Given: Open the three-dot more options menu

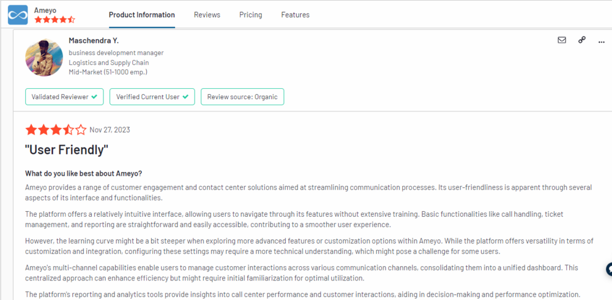Looking at the screenshot, I should tap(602, 42).
